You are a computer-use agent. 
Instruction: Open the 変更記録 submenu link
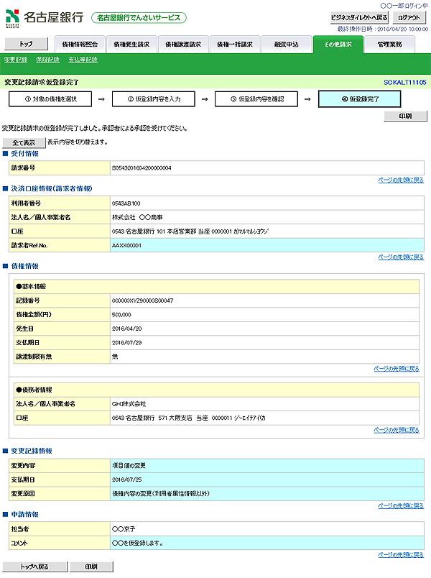coord(16,60)
